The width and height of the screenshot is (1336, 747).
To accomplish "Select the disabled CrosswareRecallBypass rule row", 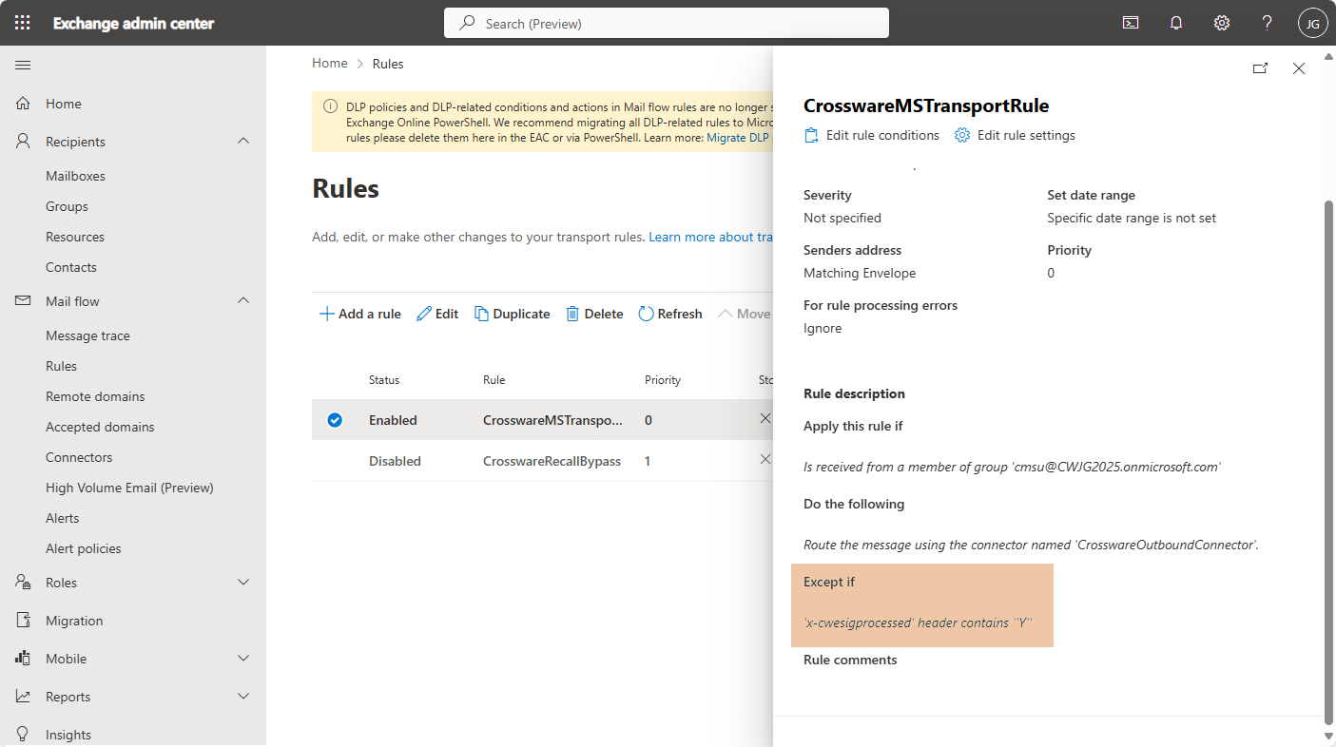I will pos(552,461).
